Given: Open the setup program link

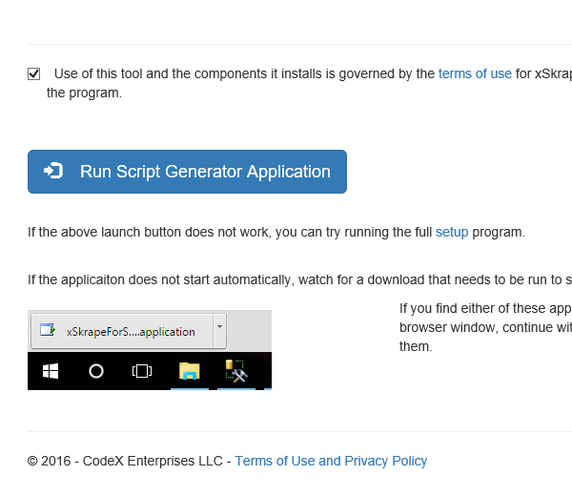Looking at the screenshot, I should (452, 232).
